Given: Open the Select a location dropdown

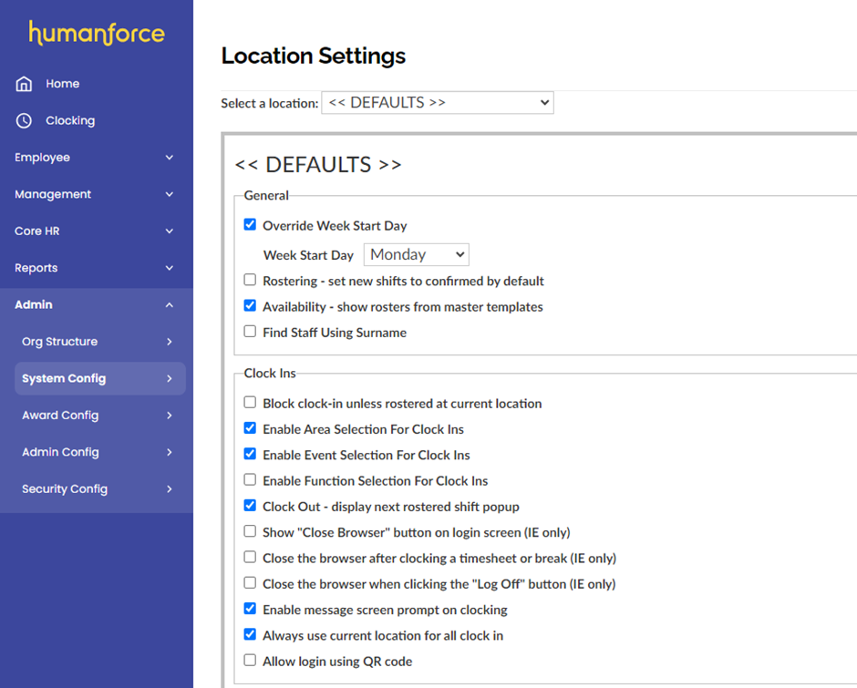Looking at the screenshot, I should pyautogui.click(x=438, y=103).
